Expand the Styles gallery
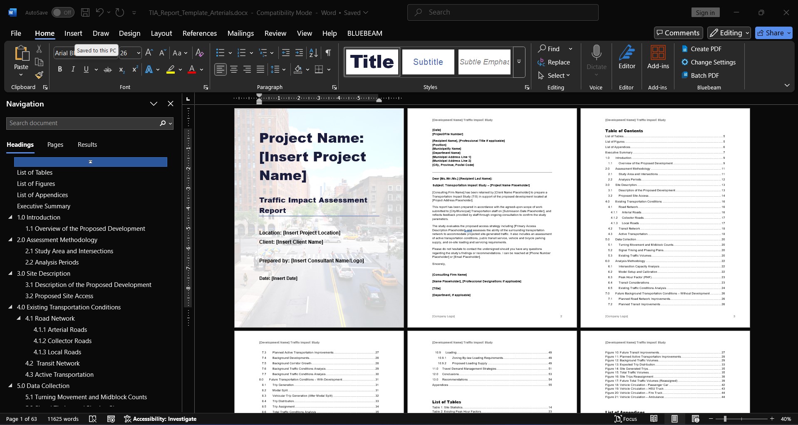The width and height of the screenshot is (798, 425). point(518,62)
